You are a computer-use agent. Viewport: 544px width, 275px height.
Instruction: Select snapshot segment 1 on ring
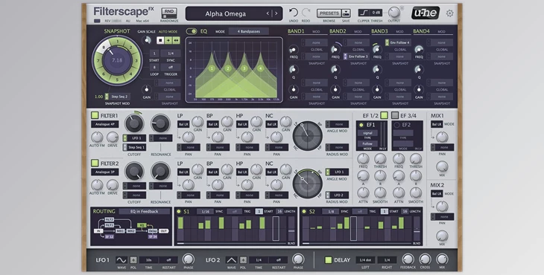coord(118,42)
